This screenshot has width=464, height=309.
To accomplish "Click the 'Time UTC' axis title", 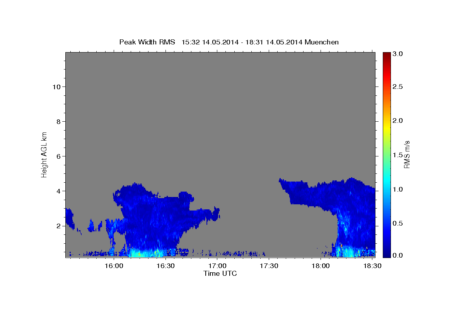I will [220, 273].
